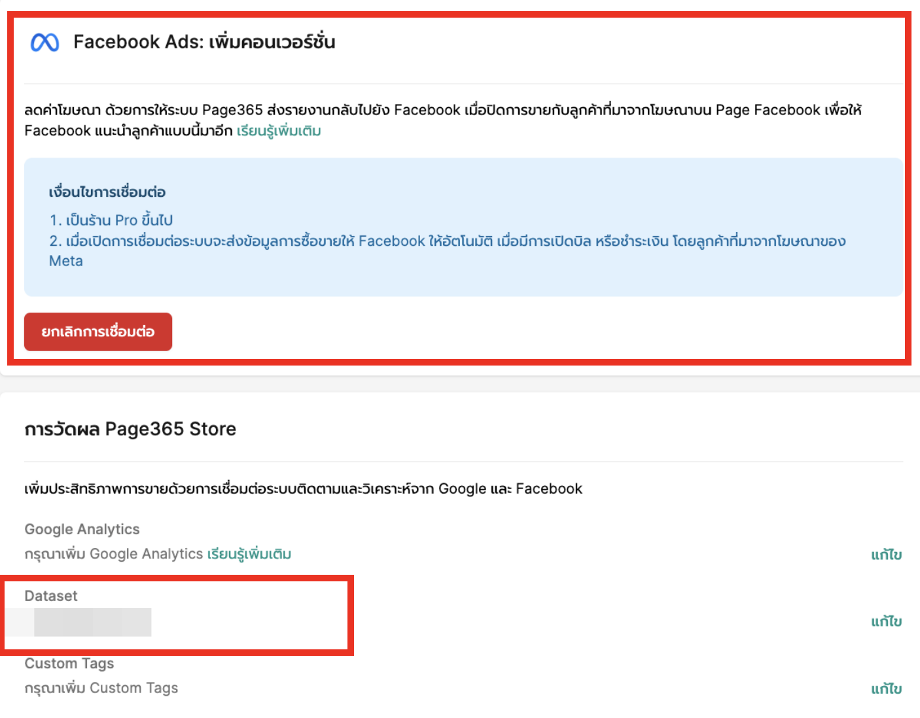920x718 pixels.
Task: Click condition 1 เป็นร้าน Pro ขึ้นไป
Action: (x=111, y=220)
